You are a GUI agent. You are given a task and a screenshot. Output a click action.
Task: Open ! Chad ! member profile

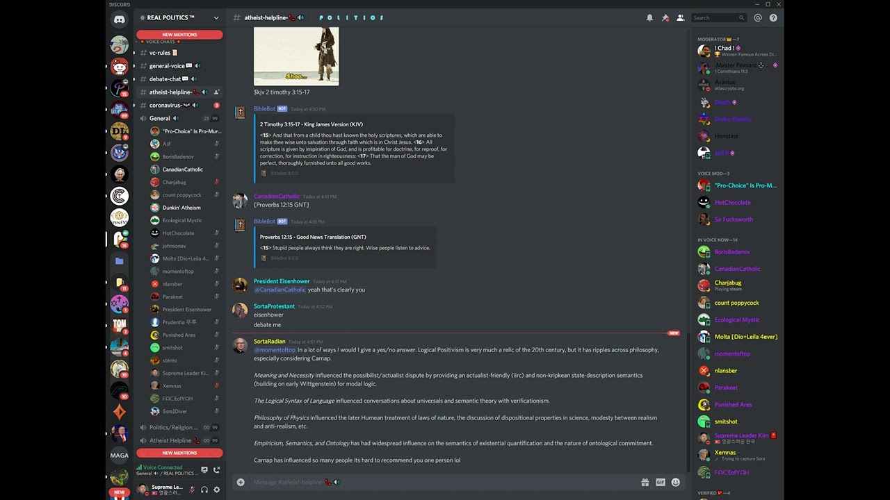point(737,51)
